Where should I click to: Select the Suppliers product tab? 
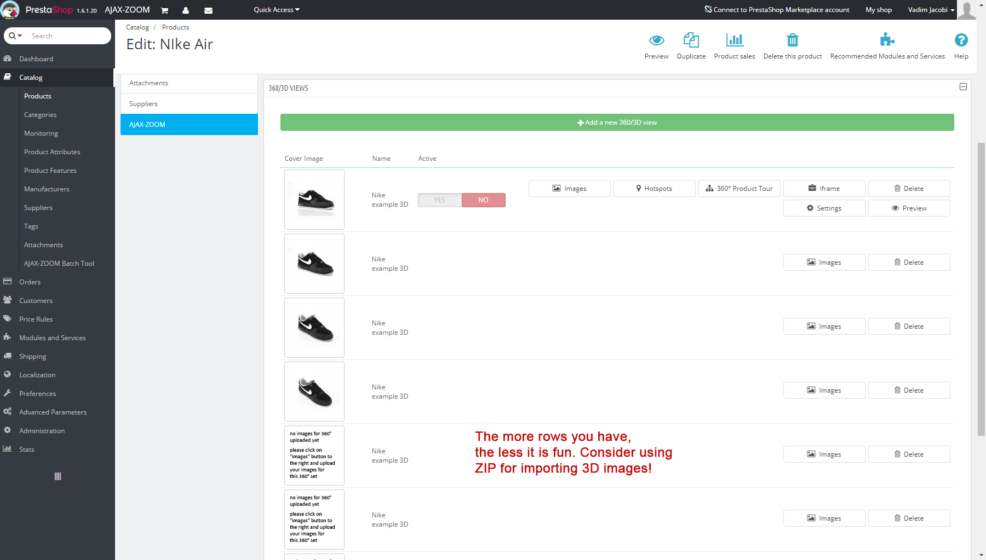coord(189,104)
